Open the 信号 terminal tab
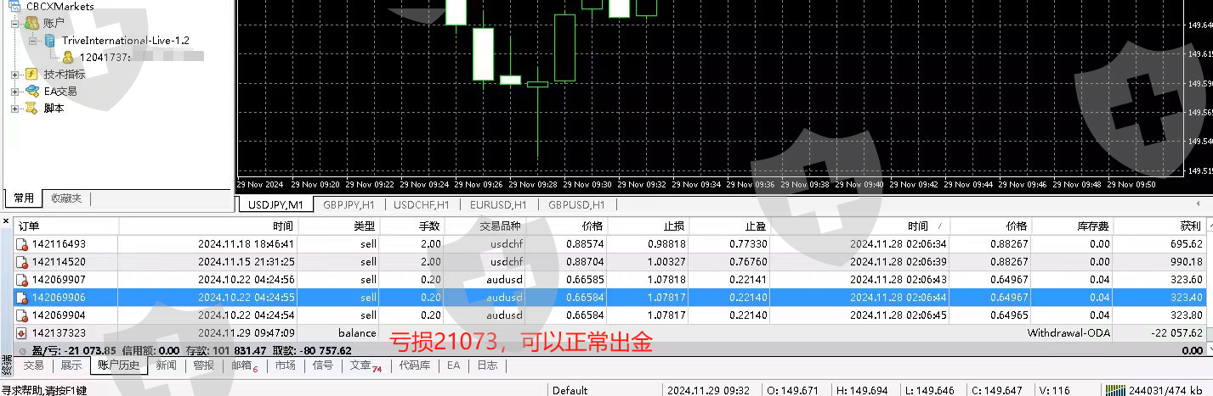 tap(323, 365)
